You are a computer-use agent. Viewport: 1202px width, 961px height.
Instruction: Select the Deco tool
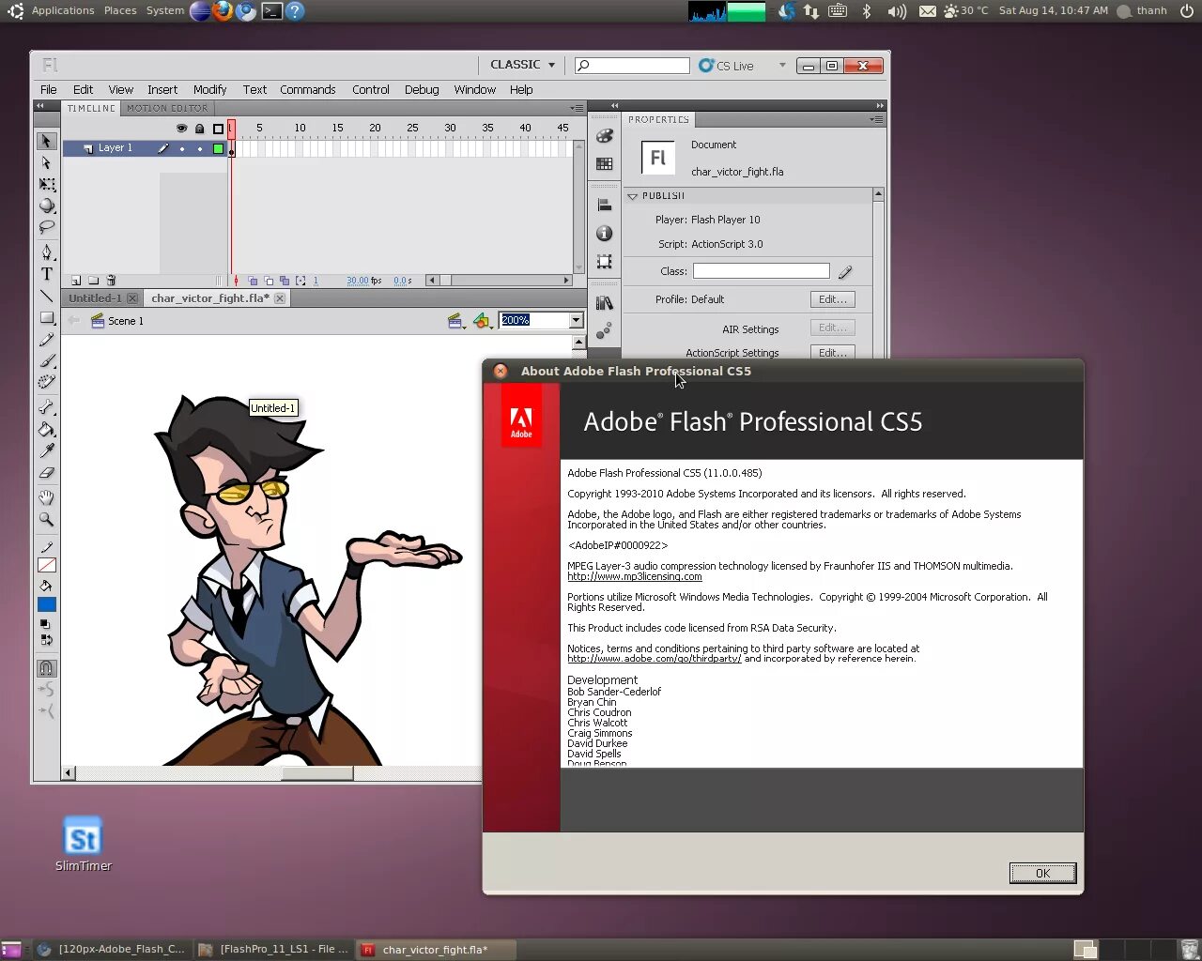[x=46, y=382]
